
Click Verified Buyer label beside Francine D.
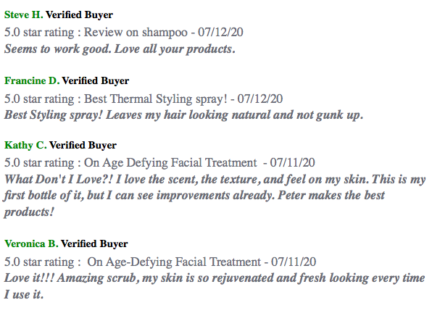pos(96,80)
